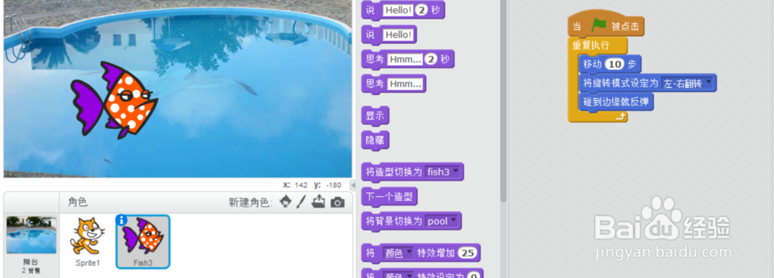Click the 说 Hello! block without seconds

[x=389, y=35]
